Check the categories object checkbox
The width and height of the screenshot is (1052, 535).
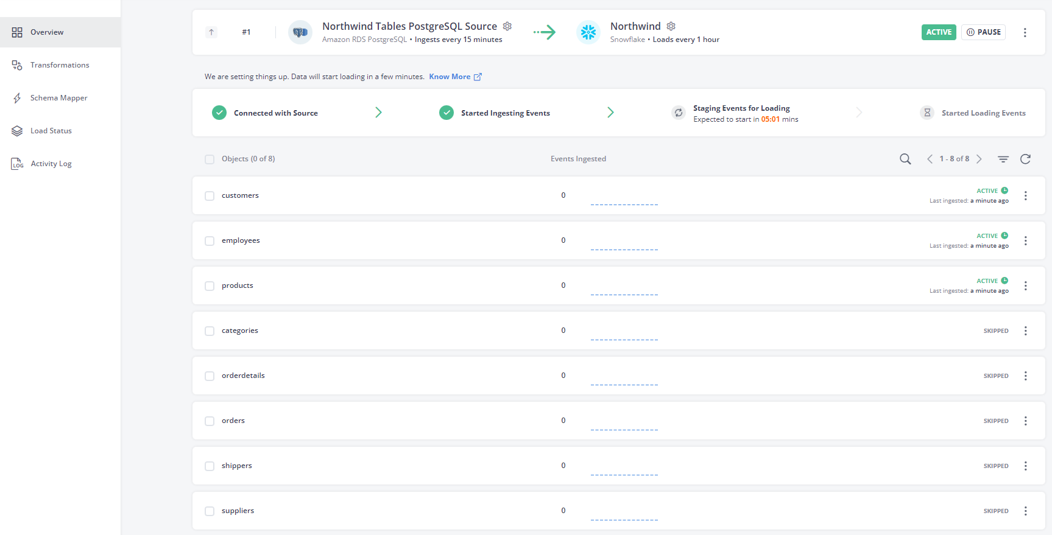[x=210, y=330]
